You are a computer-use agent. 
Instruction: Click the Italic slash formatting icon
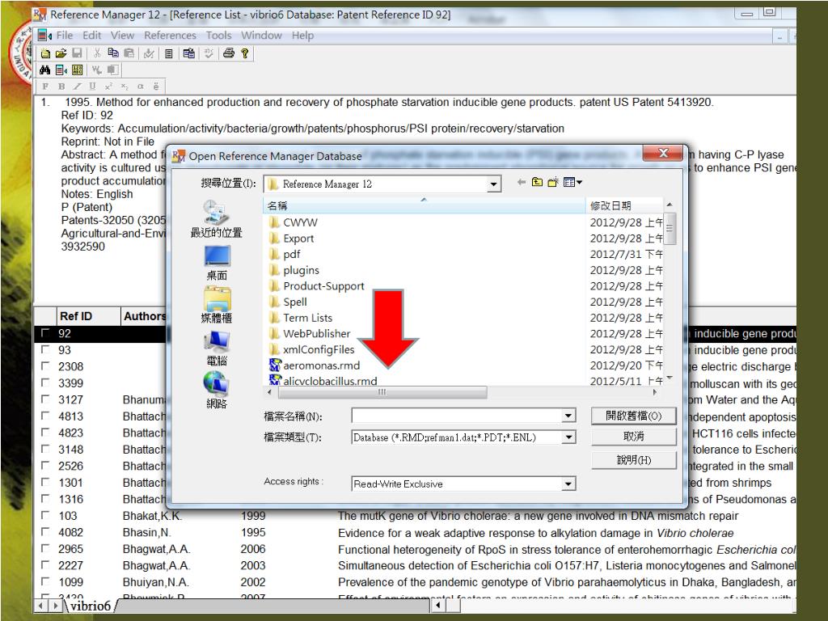(x=78, y=87)
